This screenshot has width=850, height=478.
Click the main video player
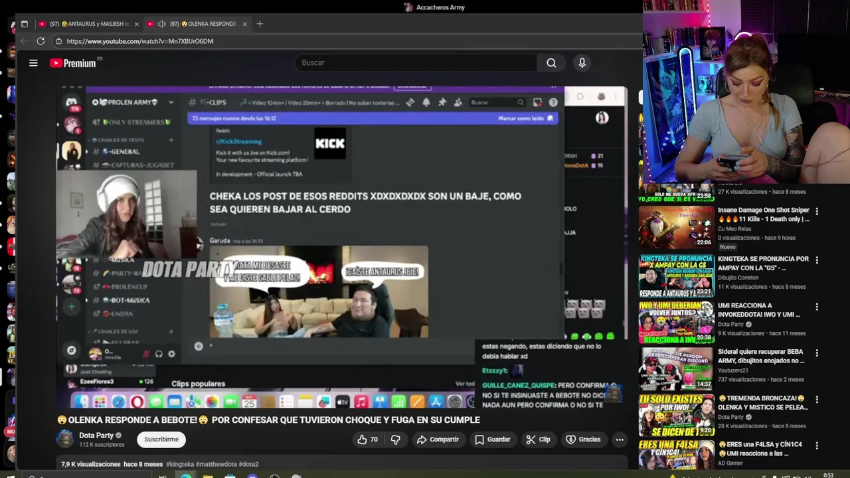point(342,247)
